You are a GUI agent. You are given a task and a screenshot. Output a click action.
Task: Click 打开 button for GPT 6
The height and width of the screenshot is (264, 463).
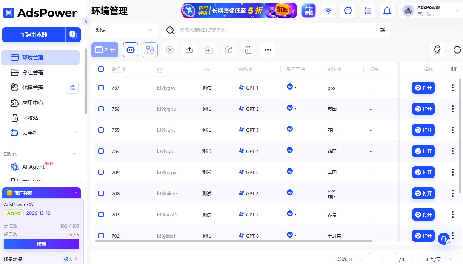(423, 193)
